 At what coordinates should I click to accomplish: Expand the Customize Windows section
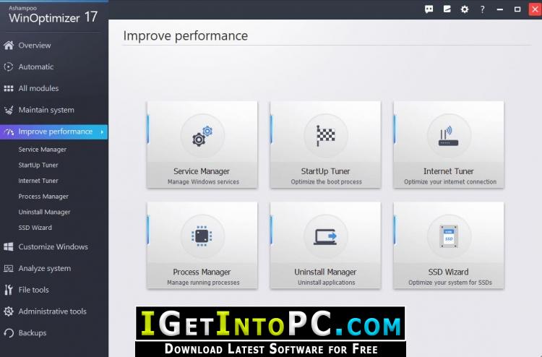54,246
